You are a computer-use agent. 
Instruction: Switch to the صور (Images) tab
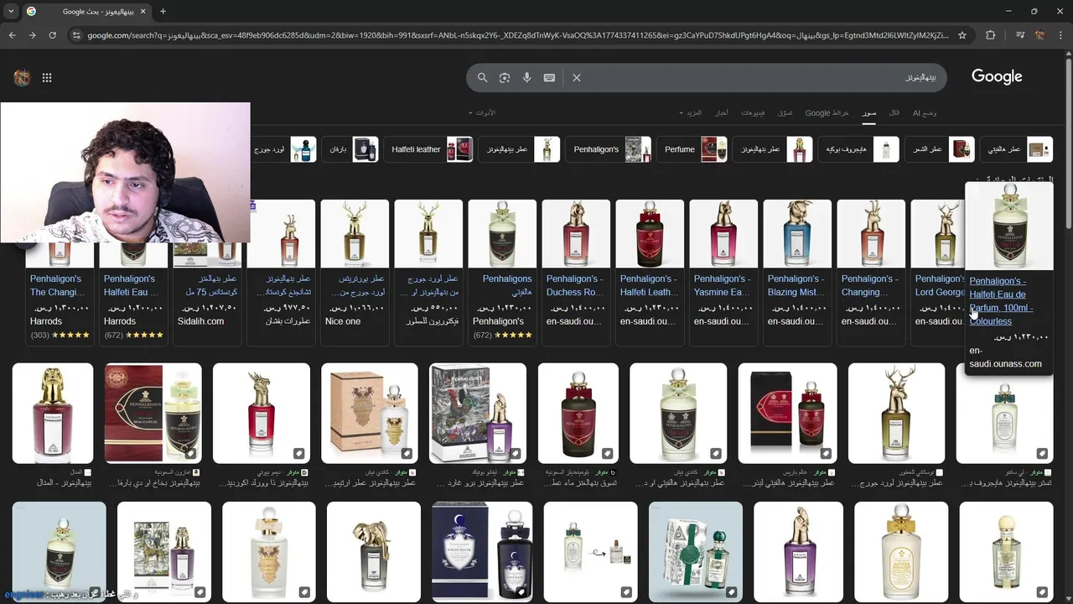pos(869,112)
